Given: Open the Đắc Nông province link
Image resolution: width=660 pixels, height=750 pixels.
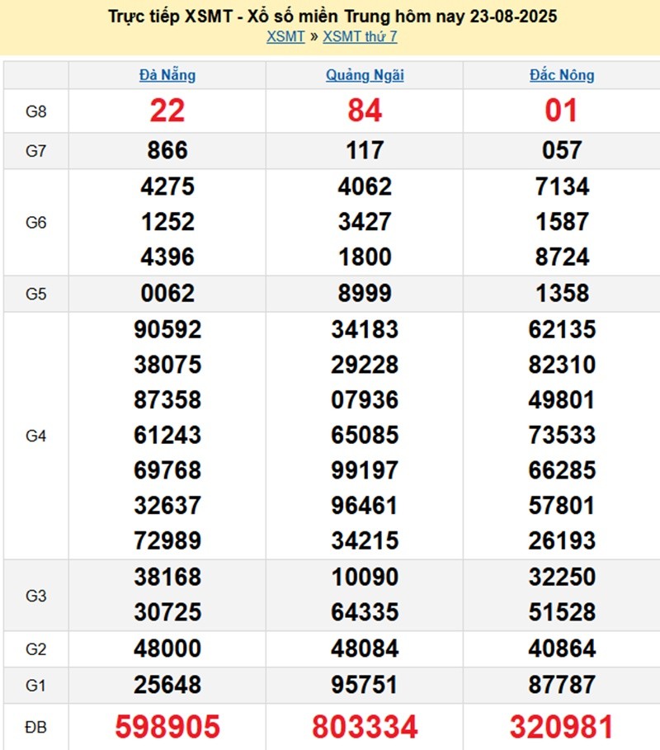Looking at the screenshot, I should [x=562, y=75].
